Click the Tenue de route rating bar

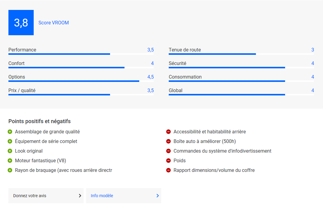(241, 54)
